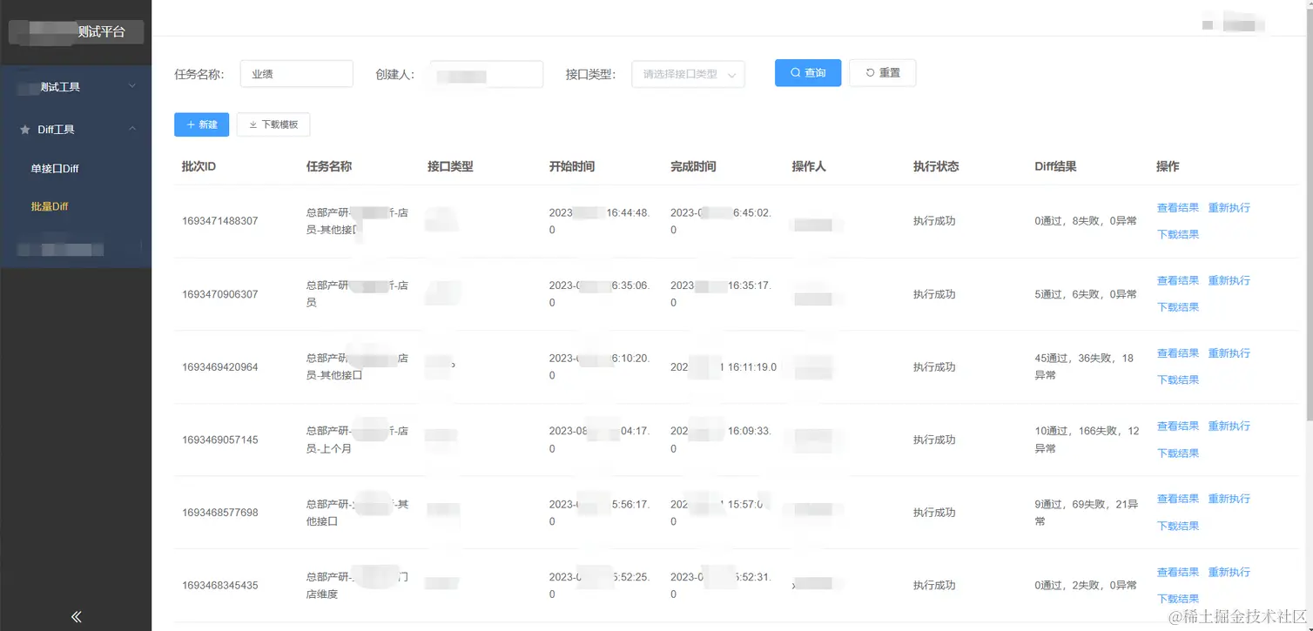Click the 下载模板 button
The image size is (1313, 631).
coord(273,124)
